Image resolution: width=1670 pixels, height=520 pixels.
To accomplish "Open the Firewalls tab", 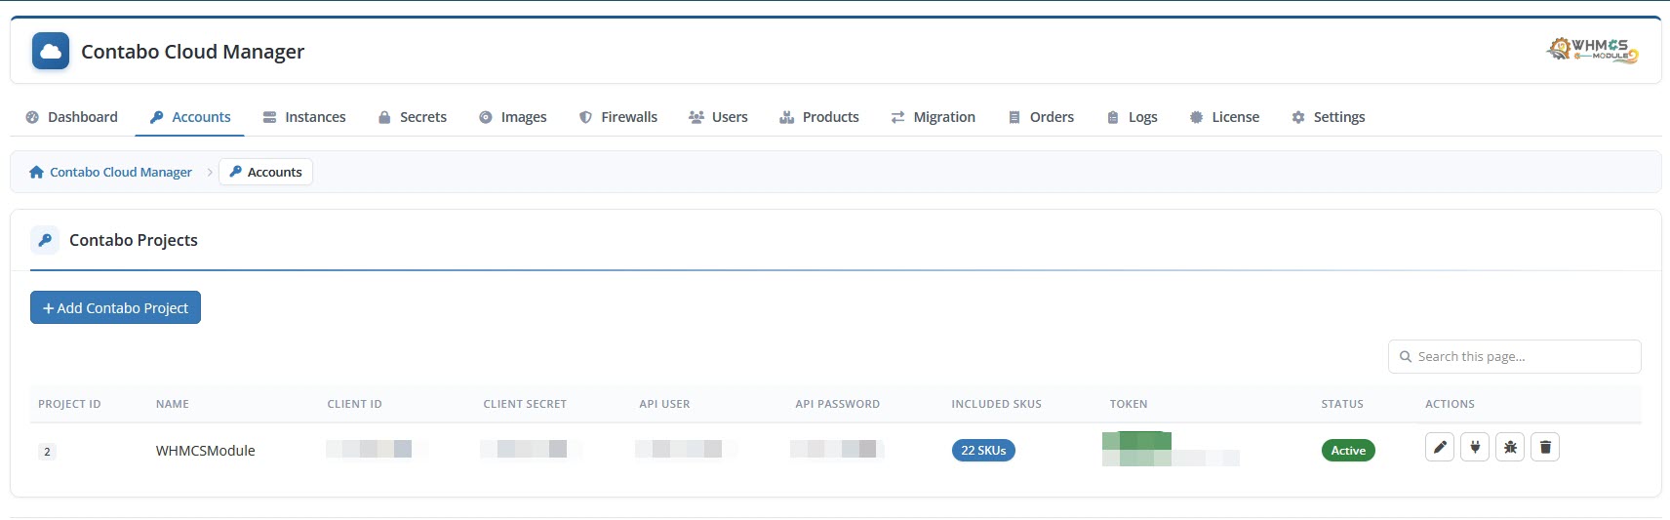I will 618,117.
